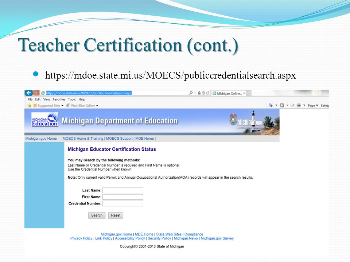This screenshot has width=350, height=262.
Task: Open MOECS Support link
Action: tap(119, 139)
